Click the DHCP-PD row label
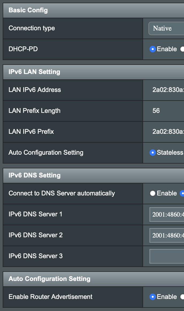The height and width of the screenshot is (311, 184). click(x=23, y=49)
